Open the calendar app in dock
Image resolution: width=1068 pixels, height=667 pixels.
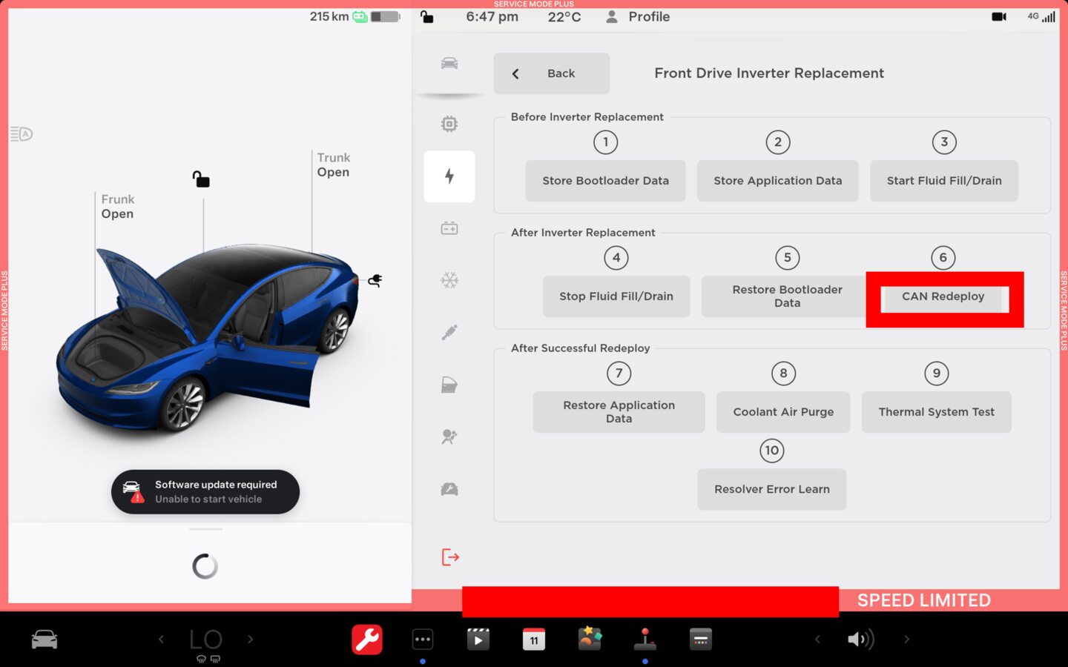[x=533, y=639]
